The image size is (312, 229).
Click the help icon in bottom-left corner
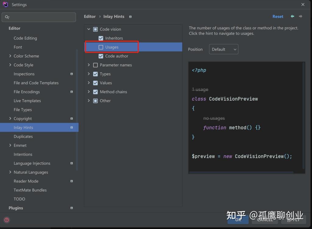(x=6, y=220)
